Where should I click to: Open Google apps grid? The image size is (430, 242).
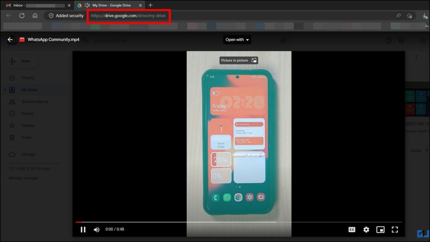(423, 41)
